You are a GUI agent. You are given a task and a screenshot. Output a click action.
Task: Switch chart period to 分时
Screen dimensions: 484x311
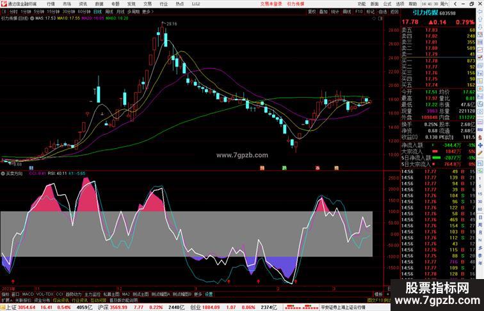(x=13, y=11)
